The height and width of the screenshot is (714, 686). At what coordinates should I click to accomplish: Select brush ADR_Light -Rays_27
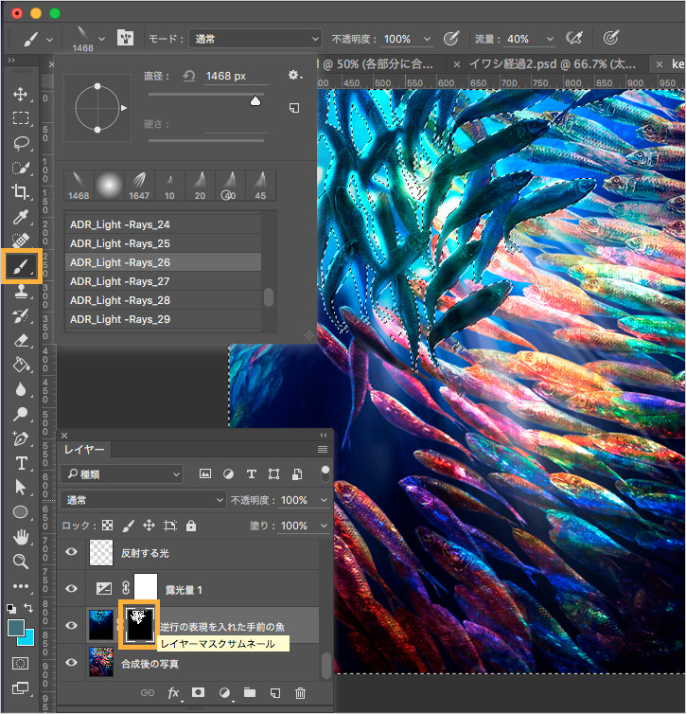coord(163,281)
